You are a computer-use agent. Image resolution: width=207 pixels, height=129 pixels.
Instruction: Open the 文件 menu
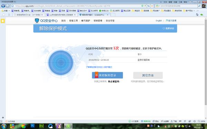coord(165,2)
